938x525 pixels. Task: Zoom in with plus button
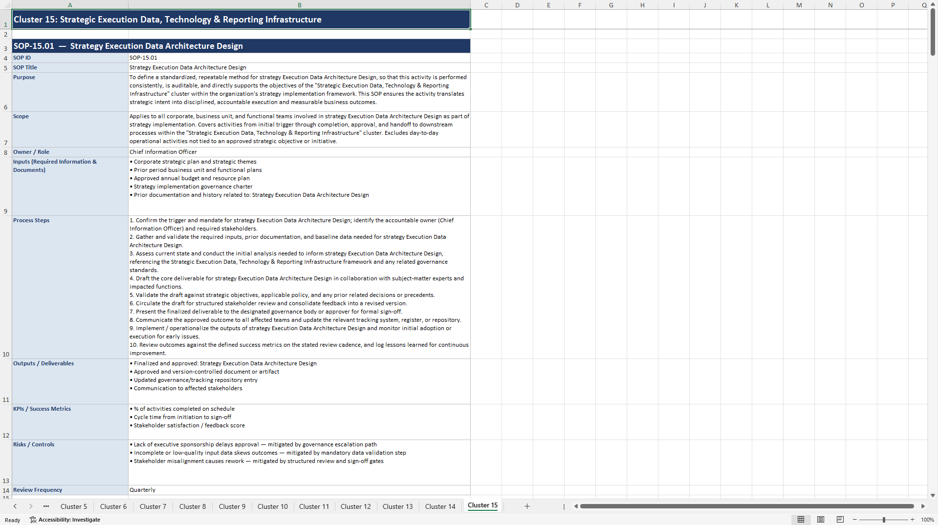(x=912, y=520)
